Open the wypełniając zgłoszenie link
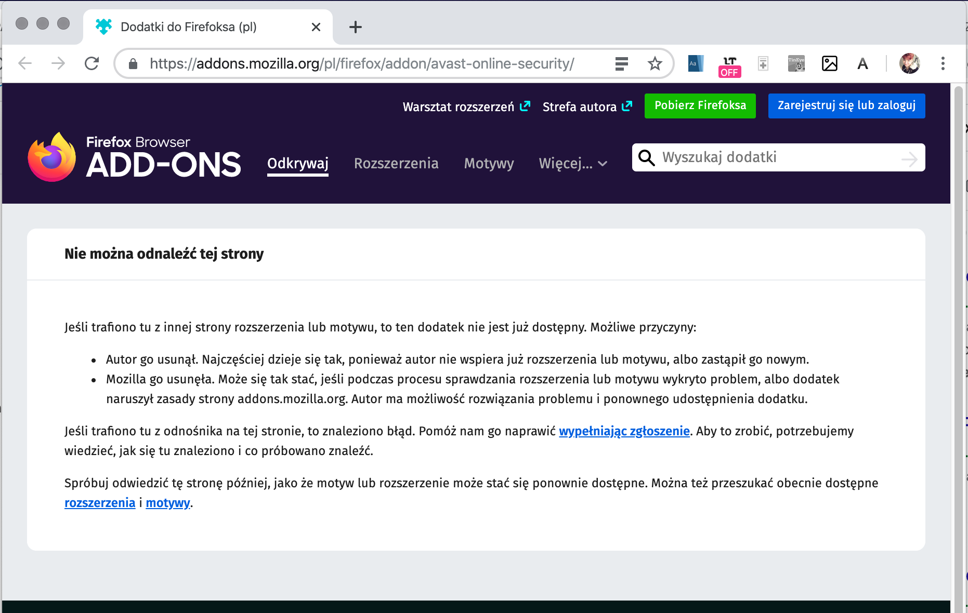The height and width of the screenshot is (613, 968). tap(624, 431)
